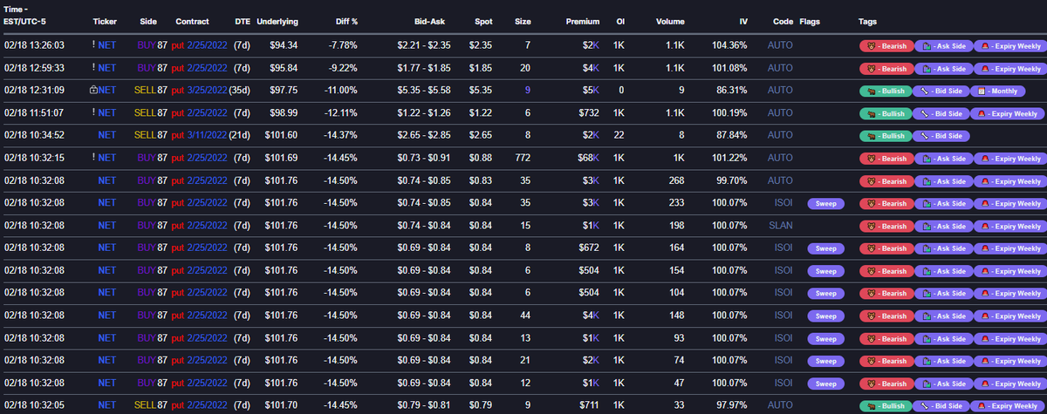This screenshot has width=1047, height=414.
Task: Open the NET ticker link in the 10:34:52 row
Action: click(x=106, y=135)
